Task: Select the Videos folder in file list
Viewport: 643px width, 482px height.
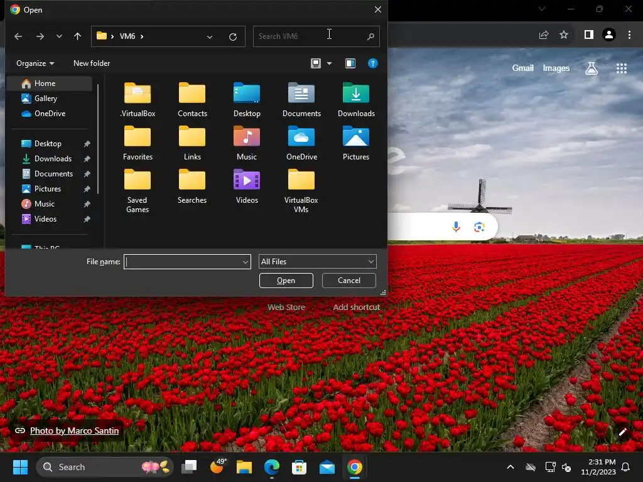Action: pyautogui.click(x=247, y=186)
